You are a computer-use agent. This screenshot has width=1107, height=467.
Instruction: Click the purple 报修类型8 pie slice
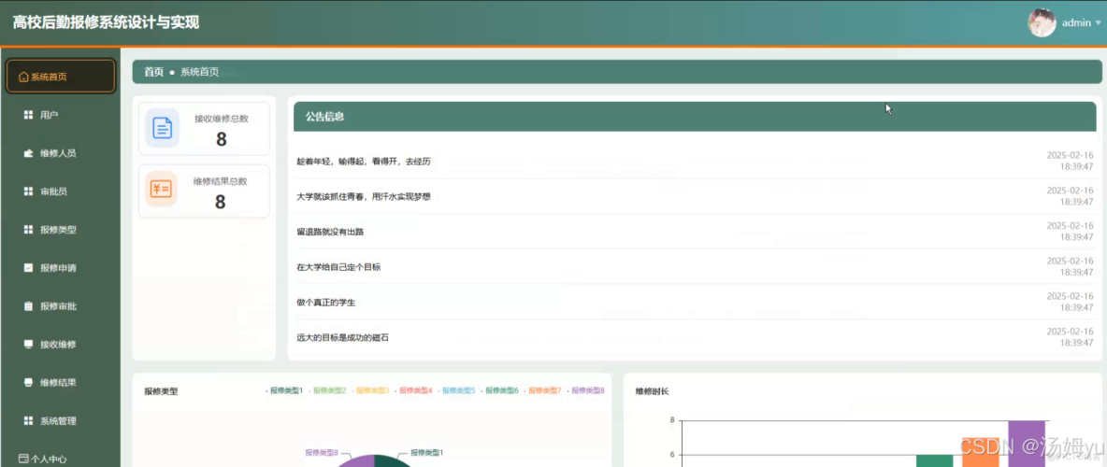click(358, 461)
